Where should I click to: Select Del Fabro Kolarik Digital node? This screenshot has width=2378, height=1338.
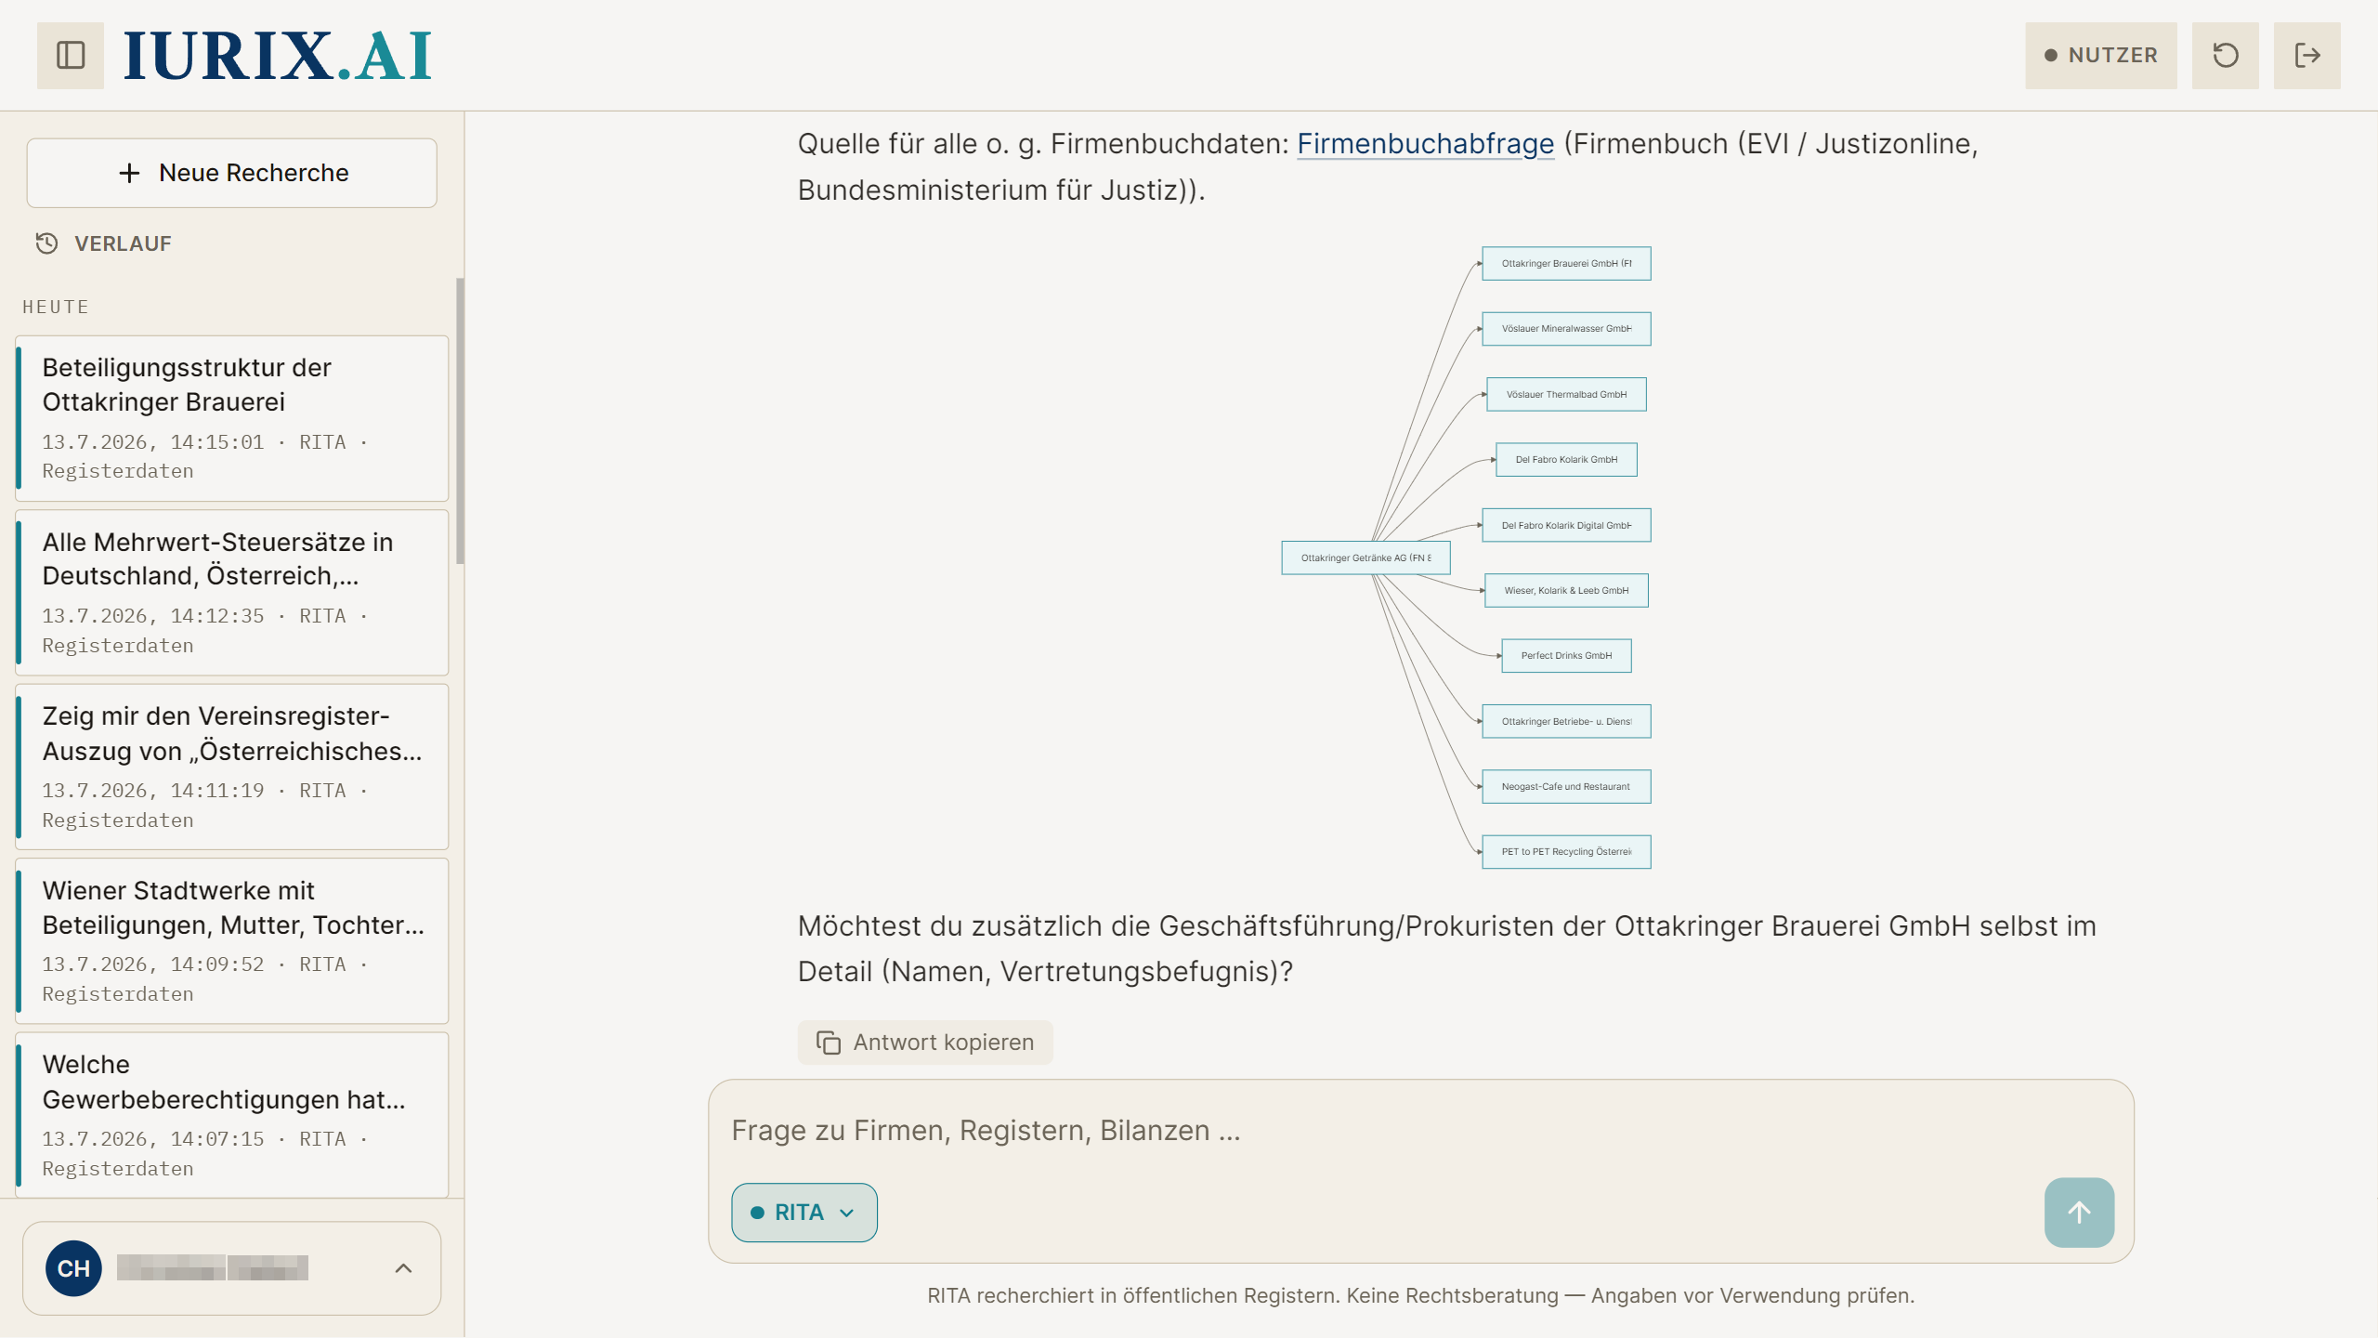1566,525
